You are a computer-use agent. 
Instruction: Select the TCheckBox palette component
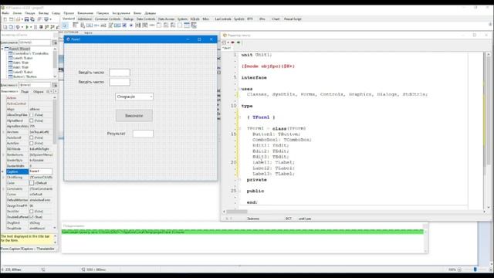click(x=124, y=25)
